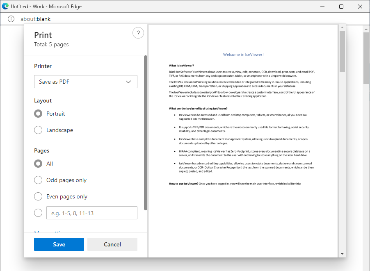Expand the Save as PDF printer dropdown
This screenshot has height=271, width=370.
(x=86, y=82)
